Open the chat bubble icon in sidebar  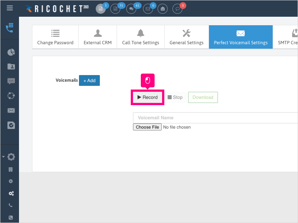pos(11,81)
